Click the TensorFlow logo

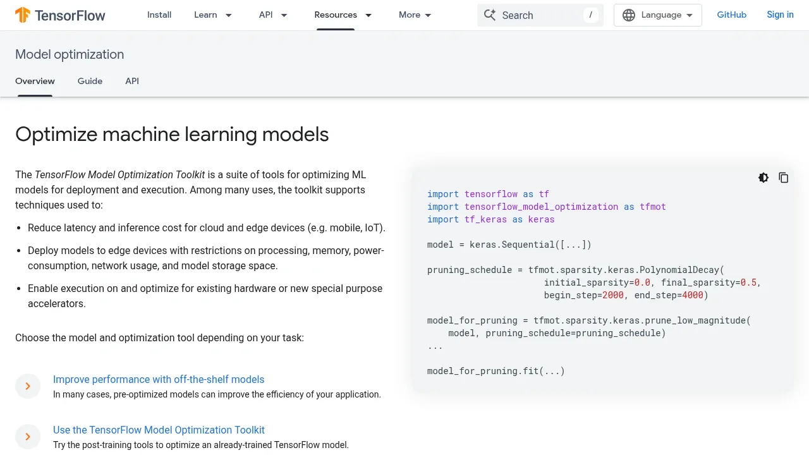(x=60, y=15)
